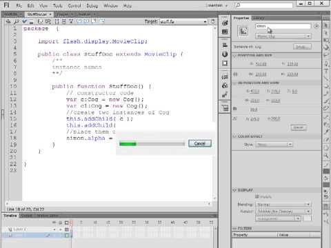Open the View menu
Image resolution: width=331 pixels, height=248 pixels.
point(43,6)
